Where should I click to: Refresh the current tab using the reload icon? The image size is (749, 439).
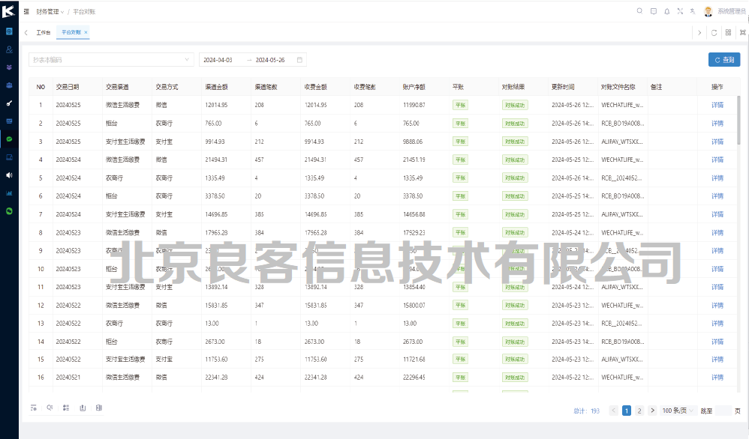[714, 33]
